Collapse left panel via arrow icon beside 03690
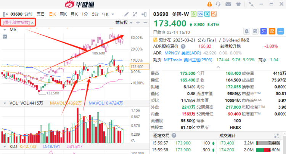This screenshot has height=154, width=286. (5, 14)
